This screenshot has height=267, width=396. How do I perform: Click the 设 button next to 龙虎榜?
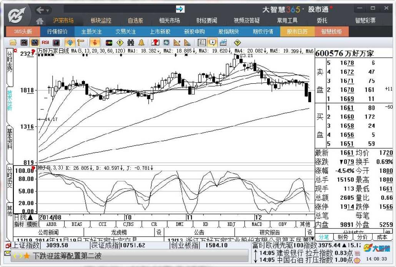[x=159, y=232]
